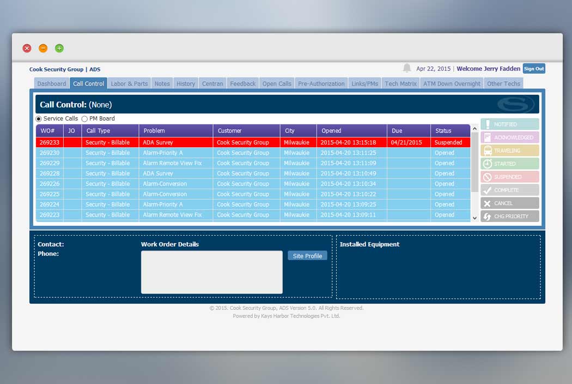572x384 pixels.
Task: Click the notification bell icon
Action: pyautogui.click(x=407, y=68)
